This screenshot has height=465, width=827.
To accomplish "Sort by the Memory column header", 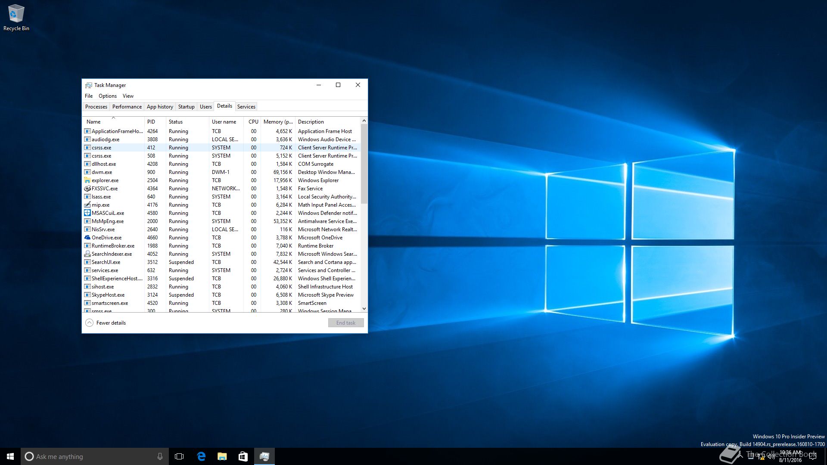I will point(278,122).
